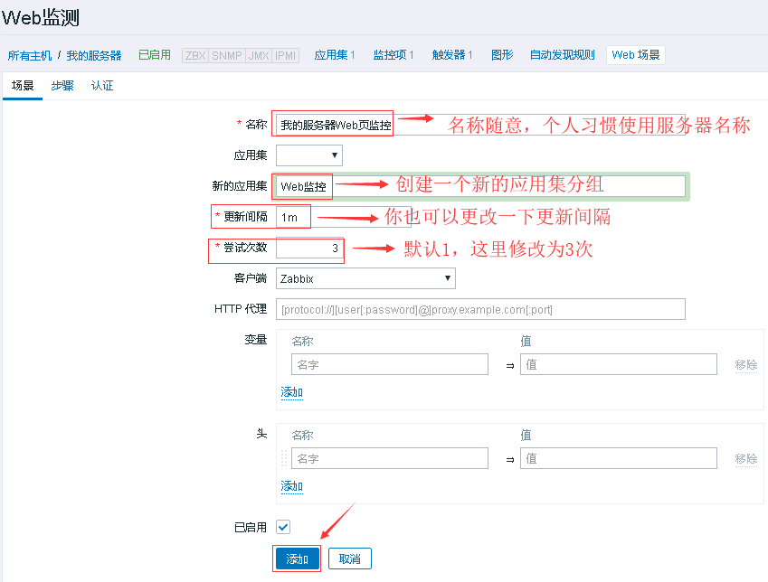Click the 更新间隔 field showing 1m
This screenshot has width=768, height=582.
pyautogui.click(x=344, y=217)
